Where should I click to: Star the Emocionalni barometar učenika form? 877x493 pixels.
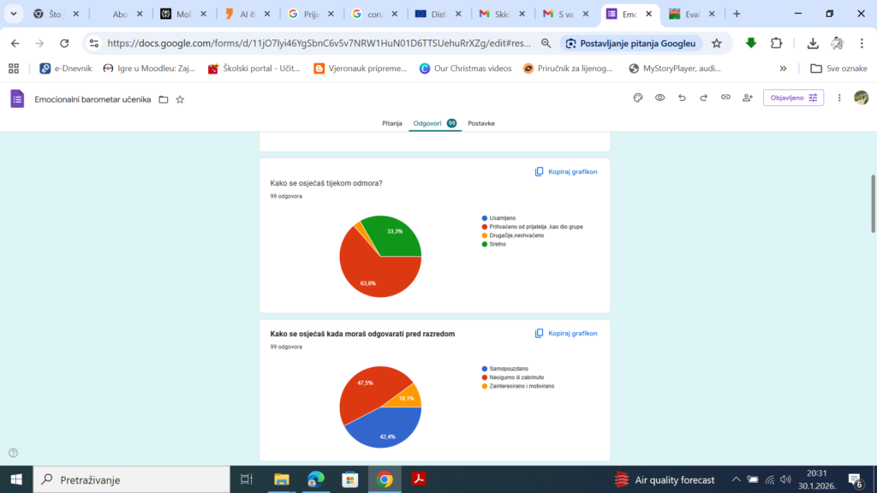pyautogui.click(x=180, y=99)
